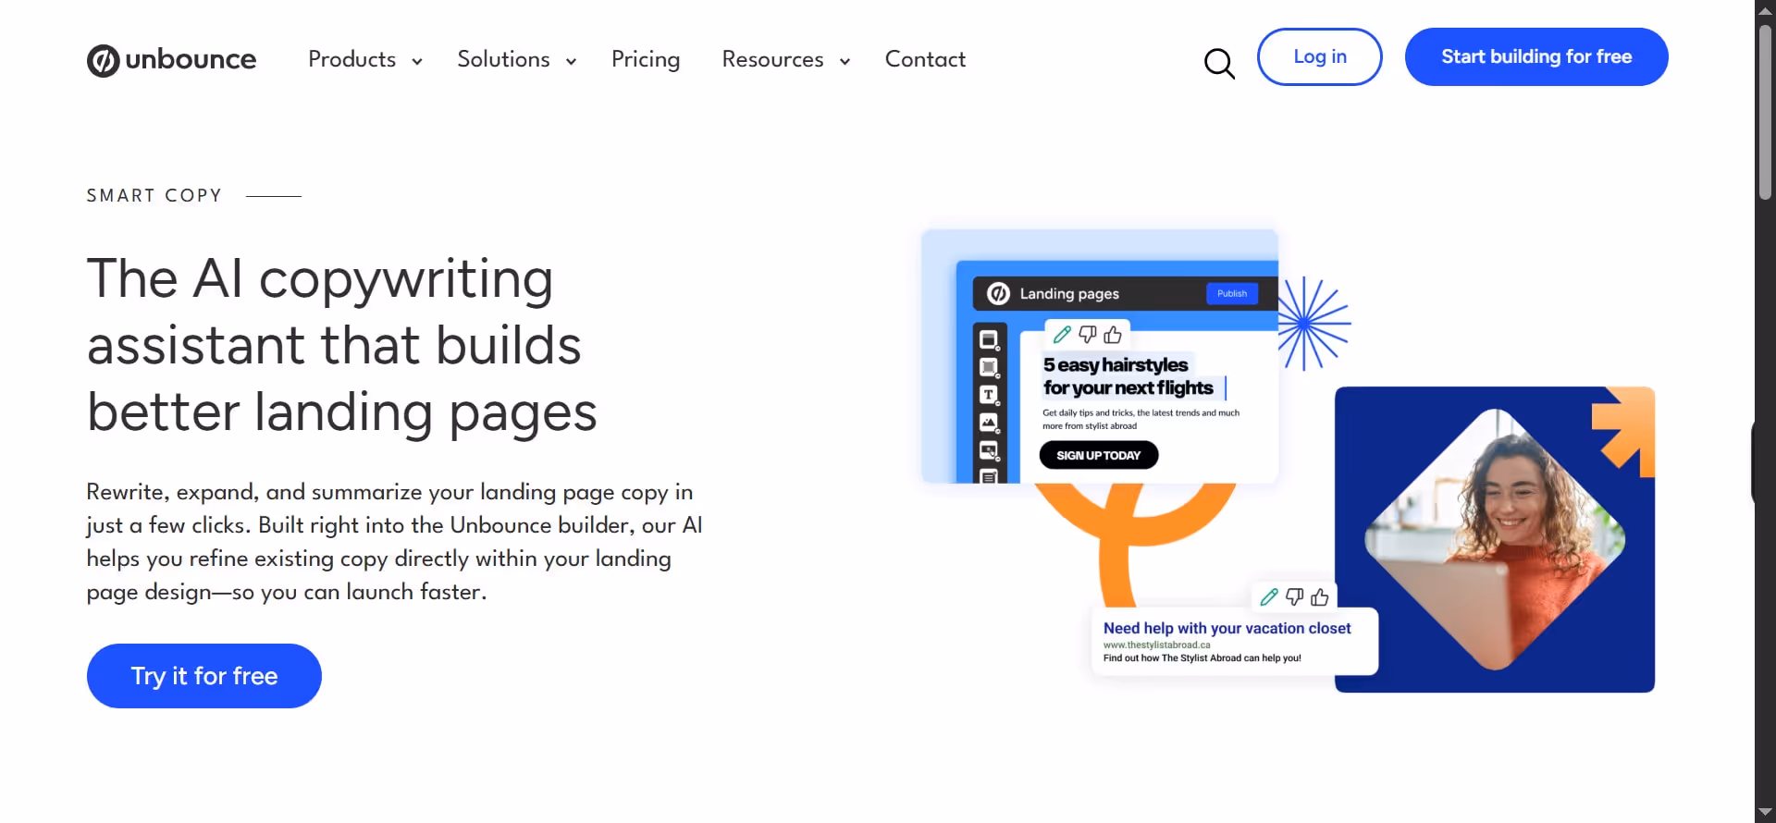Viewport: 1776px width, 823px height.
Task: Click the scrollbar down arrow
Action: (x=1765, y=813)
